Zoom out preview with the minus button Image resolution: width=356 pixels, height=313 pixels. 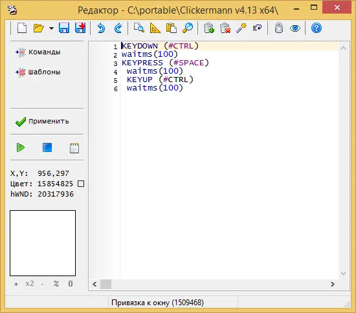(43, 284)
